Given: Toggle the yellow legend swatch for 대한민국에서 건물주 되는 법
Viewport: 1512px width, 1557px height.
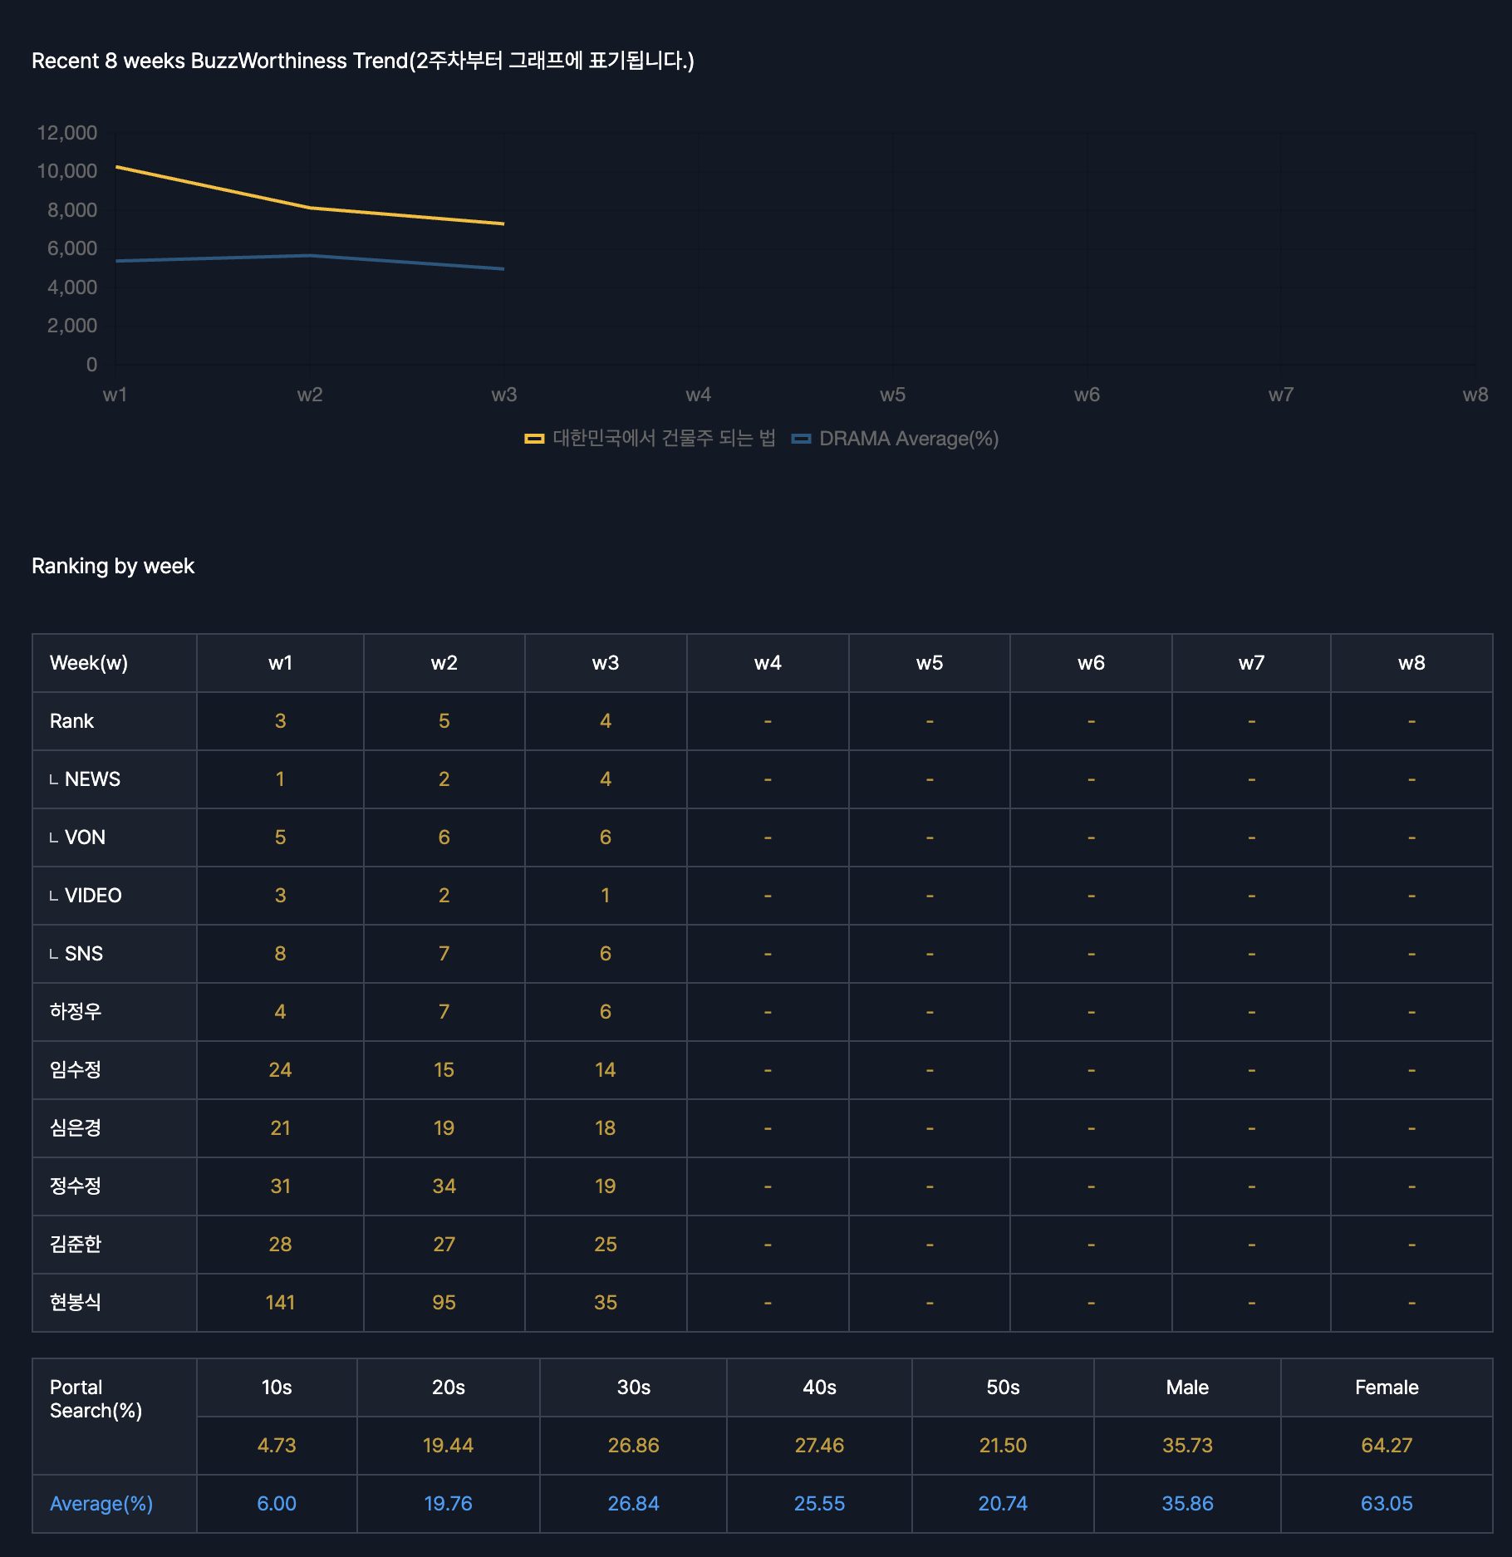Looking at the screenshot, I should pos(533,439).
